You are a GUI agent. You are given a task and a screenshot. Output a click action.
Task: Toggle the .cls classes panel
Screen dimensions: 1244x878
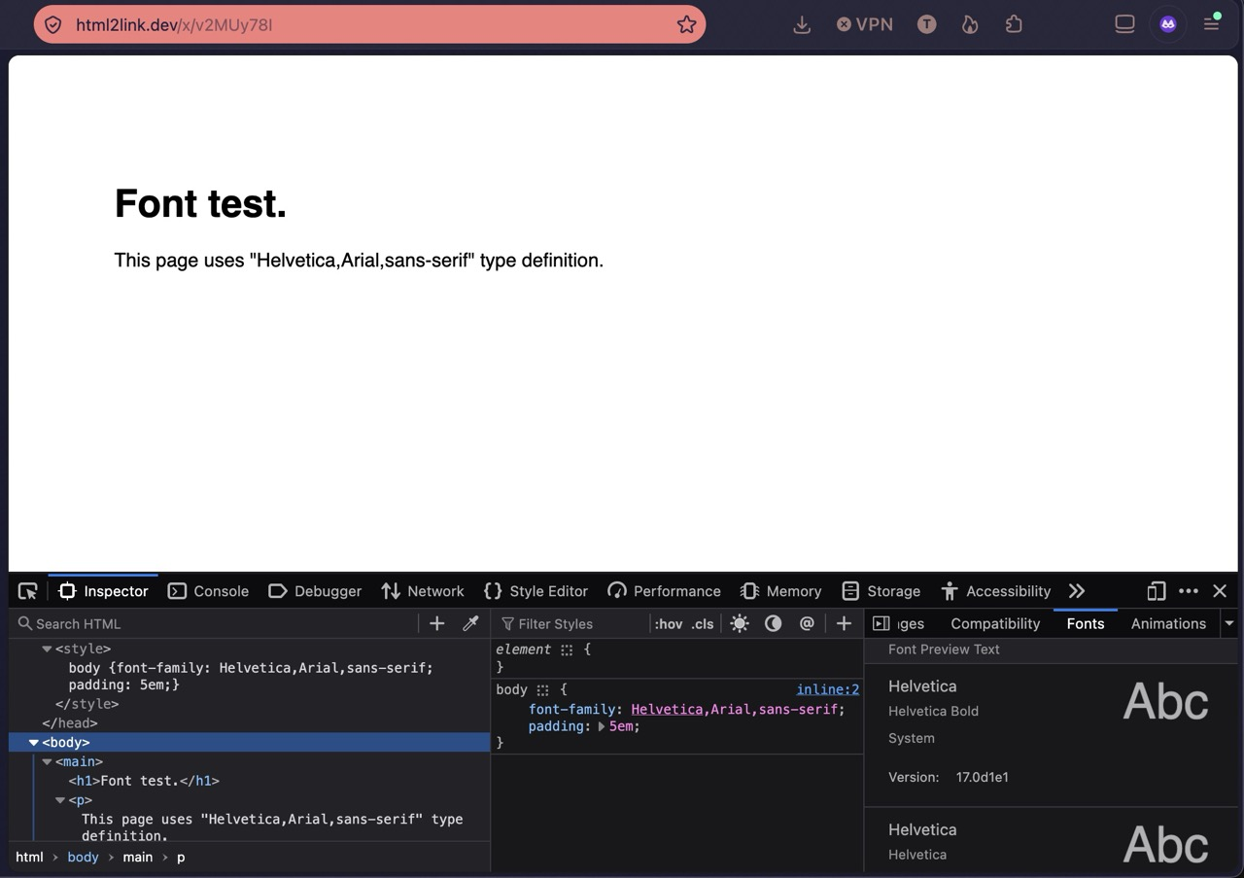703,624
